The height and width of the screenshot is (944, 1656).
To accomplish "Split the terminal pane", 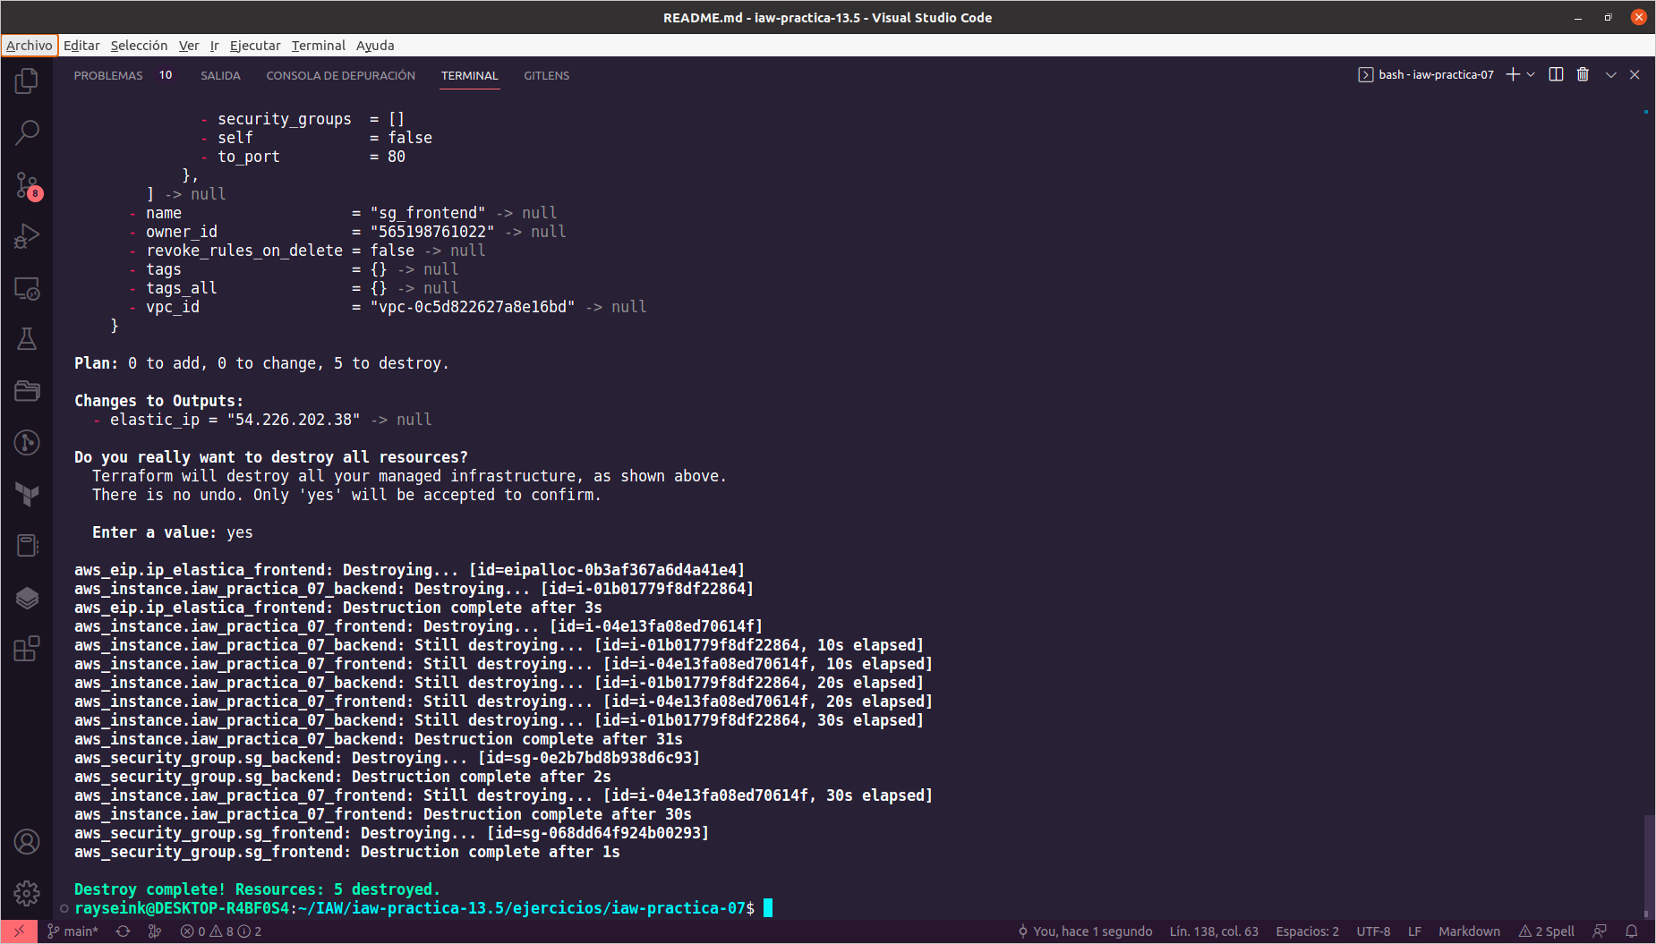I will tap(1555, 74).
